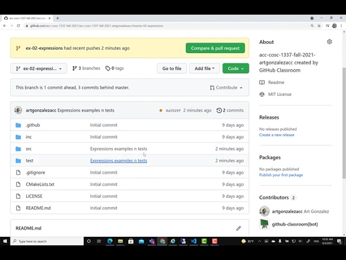This screenshot has width=346, height=260.
Task: Open the 2 commits history link
Action: click(230, 110)
